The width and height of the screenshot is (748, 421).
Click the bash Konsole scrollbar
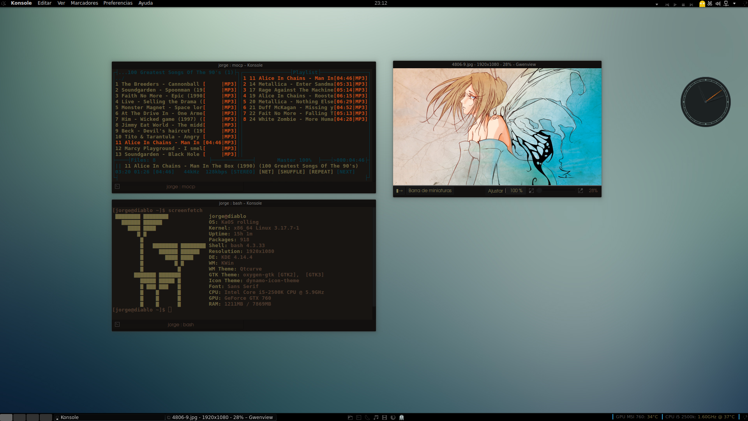[x=374, y=263]
